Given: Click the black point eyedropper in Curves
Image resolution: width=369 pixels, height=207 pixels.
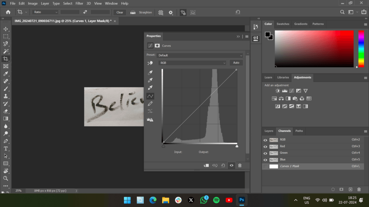Looking at the screenshot, I should [150, 73].
